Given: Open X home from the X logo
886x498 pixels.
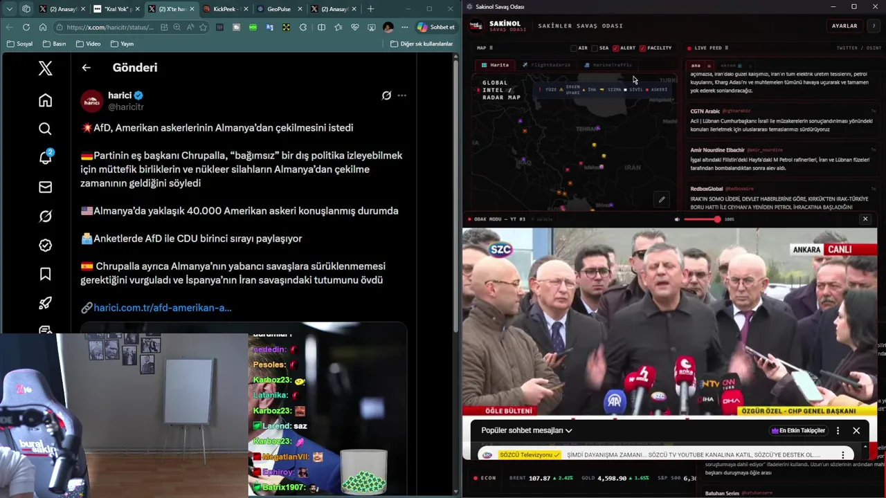Looking at the screenshot, I should tap(45, 68).
